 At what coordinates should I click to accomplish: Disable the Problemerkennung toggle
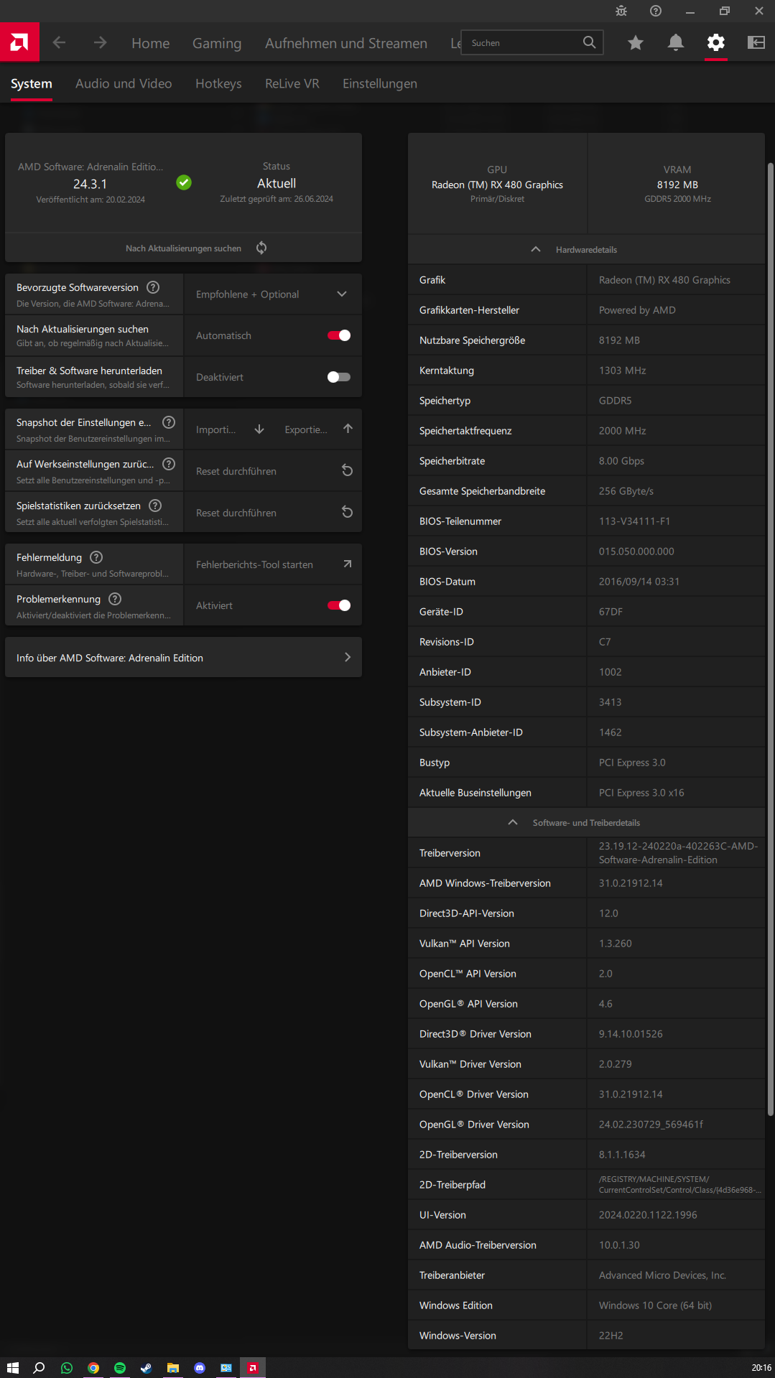[339, 605]
